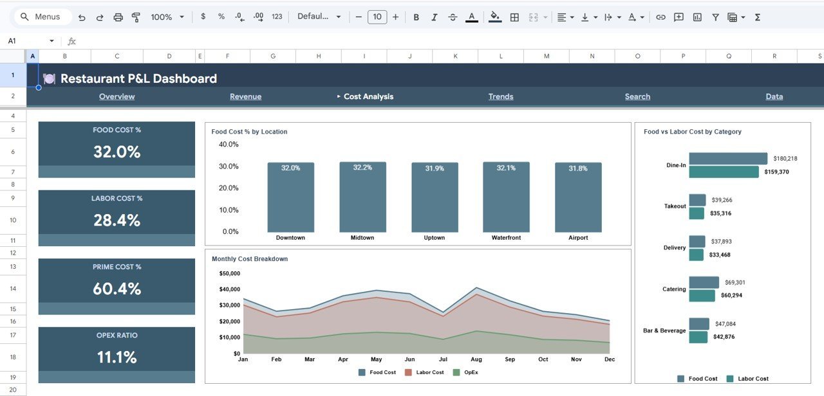The height and width of the screenshot is (396, 824).
Task: Toggle italic formatting
Action: 434,17
